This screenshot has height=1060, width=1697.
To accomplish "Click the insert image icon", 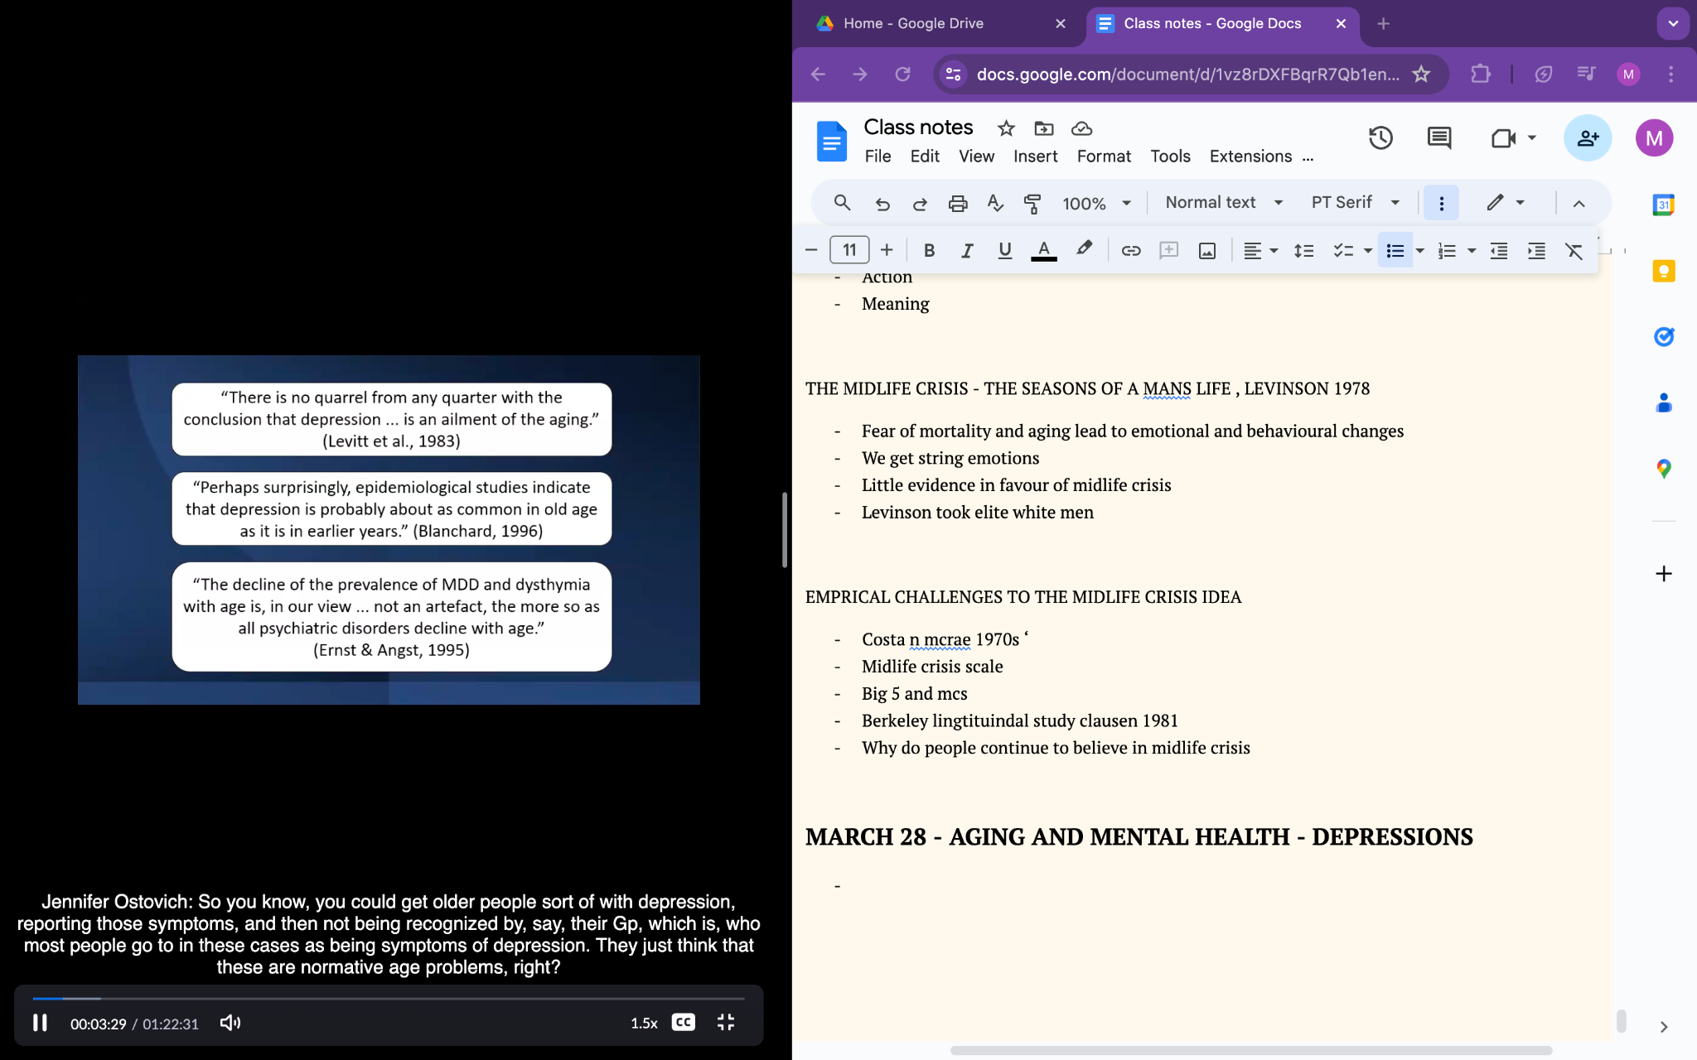I will tap(1207, 251).
